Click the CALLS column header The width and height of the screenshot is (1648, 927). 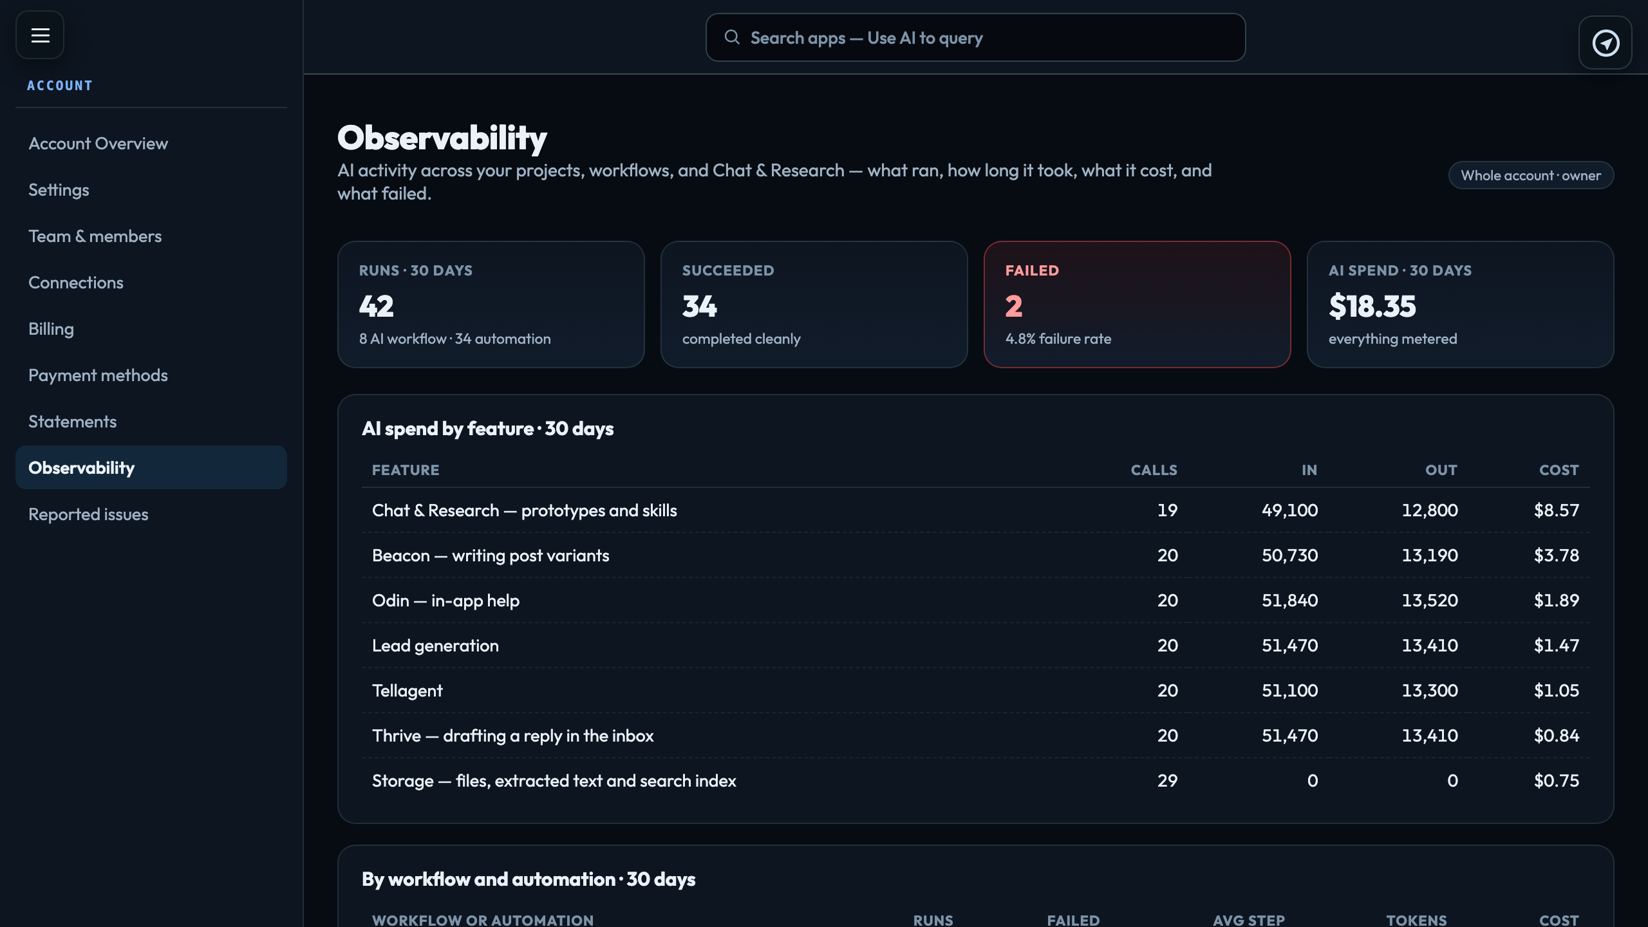coord(1154,470)
